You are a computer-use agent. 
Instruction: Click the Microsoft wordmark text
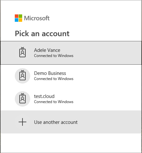(37, 18)
